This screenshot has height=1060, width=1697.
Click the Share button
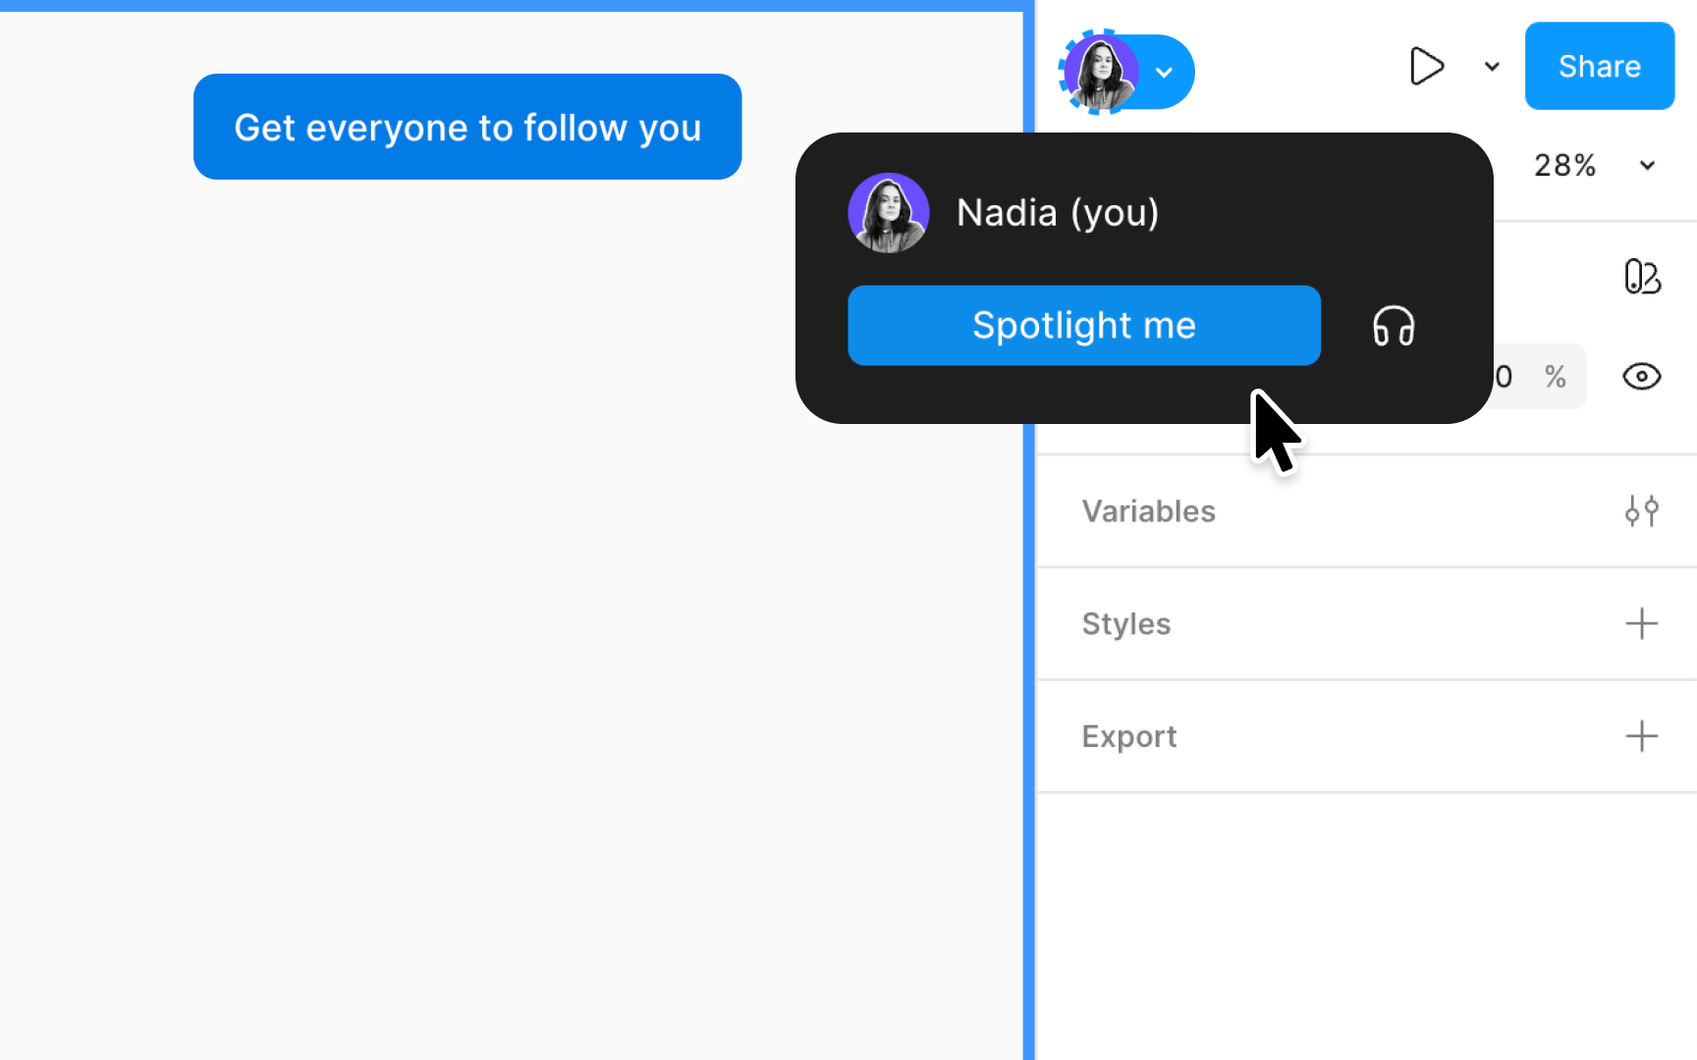1599,66
